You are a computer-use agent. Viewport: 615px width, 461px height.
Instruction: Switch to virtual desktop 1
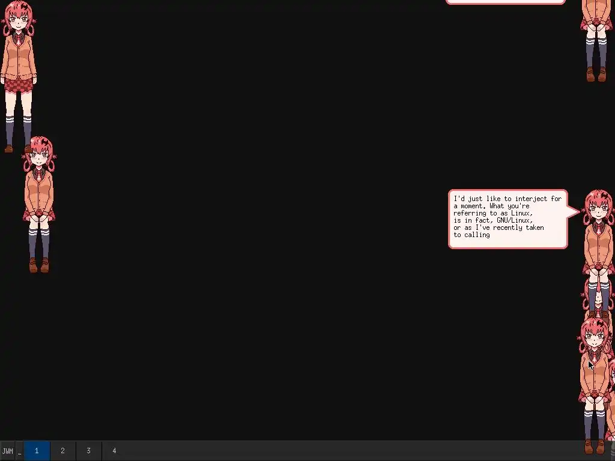[37, 451]
